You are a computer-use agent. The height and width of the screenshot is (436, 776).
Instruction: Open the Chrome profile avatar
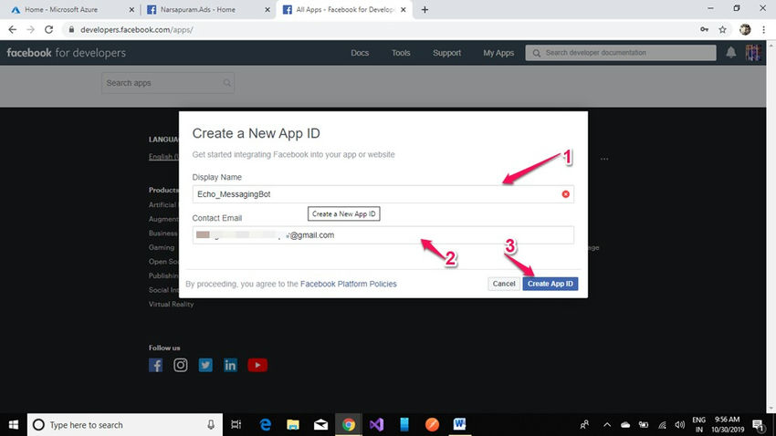click(745, 30)
